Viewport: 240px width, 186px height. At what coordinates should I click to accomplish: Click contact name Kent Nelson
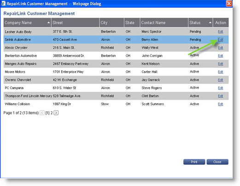(151, 64)
